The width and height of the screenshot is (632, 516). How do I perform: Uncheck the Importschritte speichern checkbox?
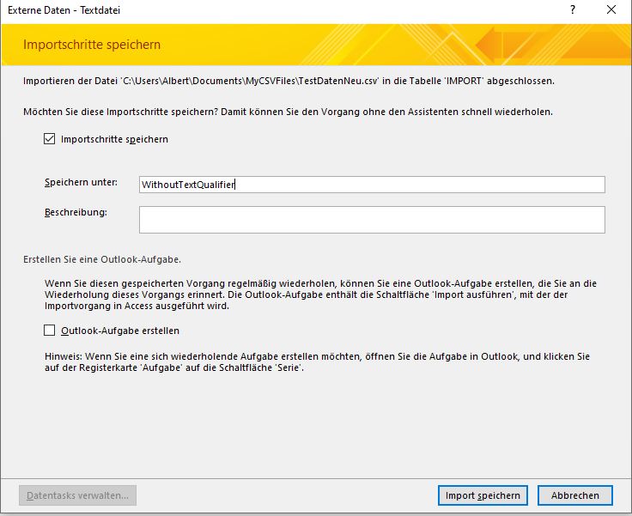point(50,139)
